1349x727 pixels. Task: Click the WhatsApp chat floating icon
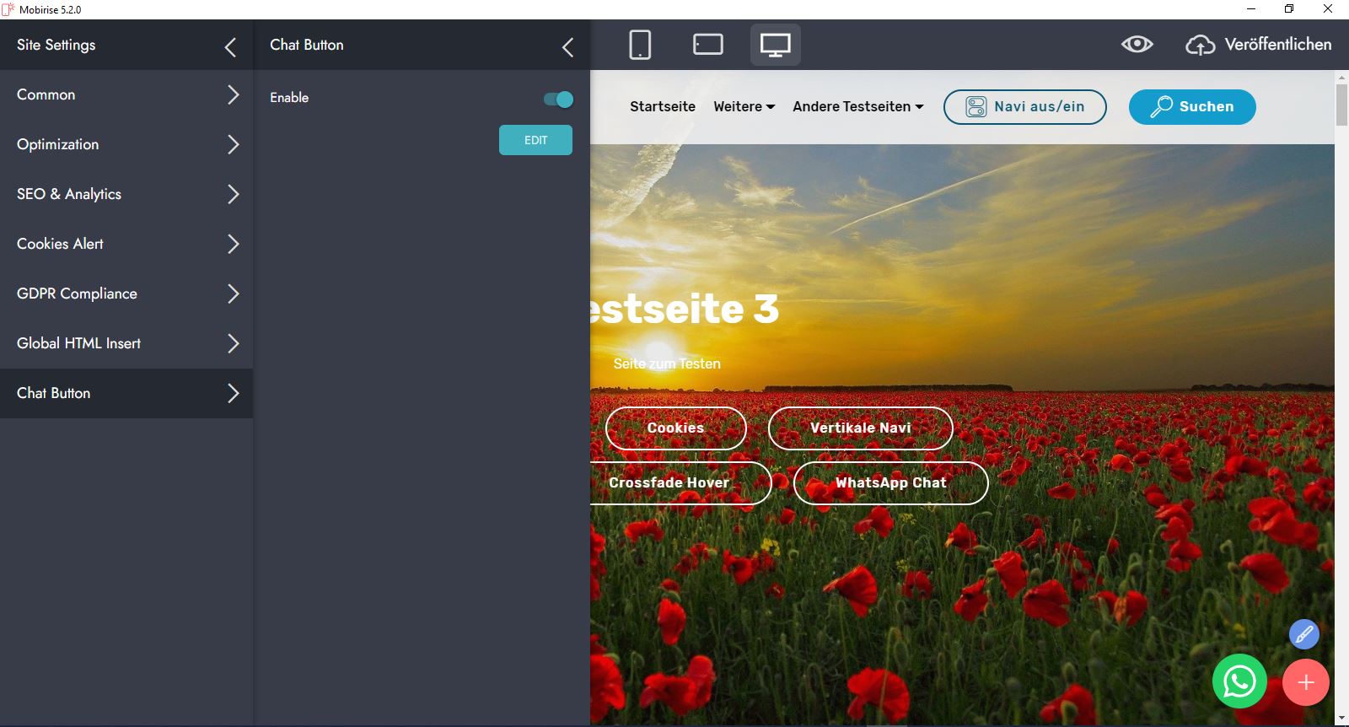click(x=1239, y=681)
